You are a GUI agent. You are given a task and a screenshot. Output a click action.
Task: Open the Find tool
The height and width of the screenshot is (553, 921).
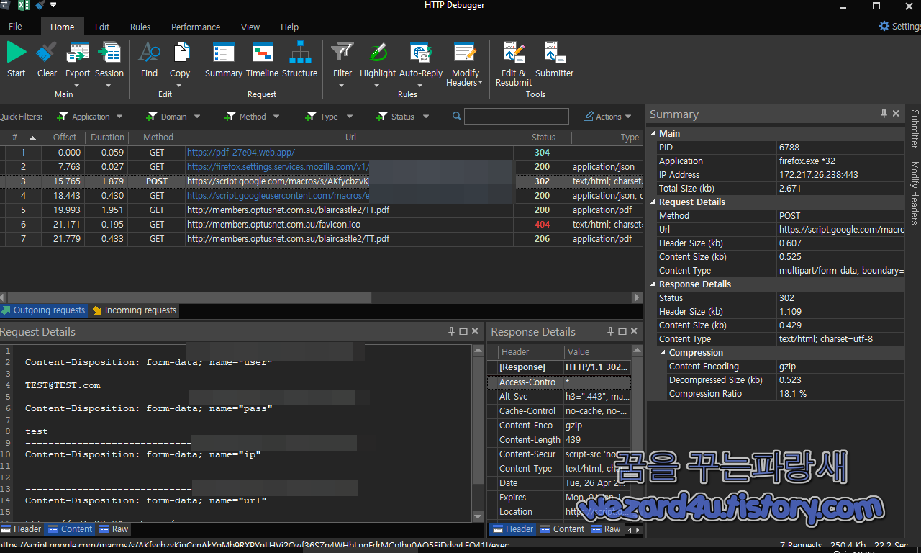(x=149, y=61)
